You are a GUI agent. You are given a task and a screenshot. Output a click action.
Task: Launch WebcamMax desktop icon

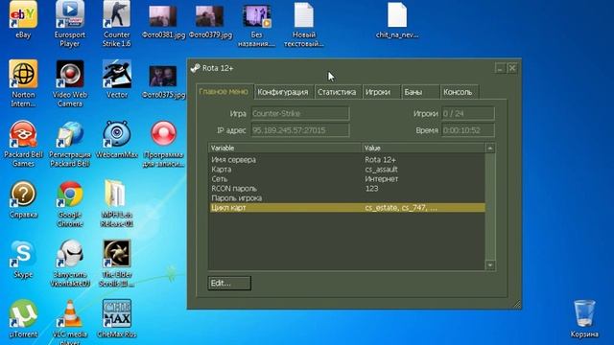(x=117, y=139)
